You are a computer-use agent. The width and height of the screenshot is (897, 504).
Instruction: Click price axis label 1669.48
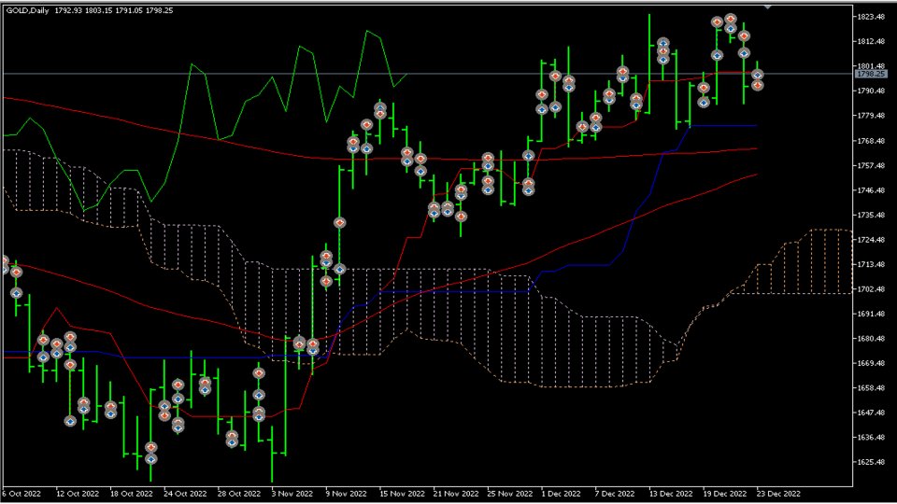[871, 363]
